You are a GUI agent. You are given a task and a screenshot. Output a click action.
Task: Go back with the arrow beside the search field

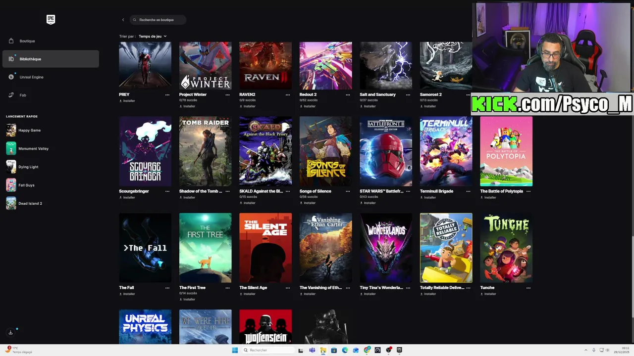(123, 20)
